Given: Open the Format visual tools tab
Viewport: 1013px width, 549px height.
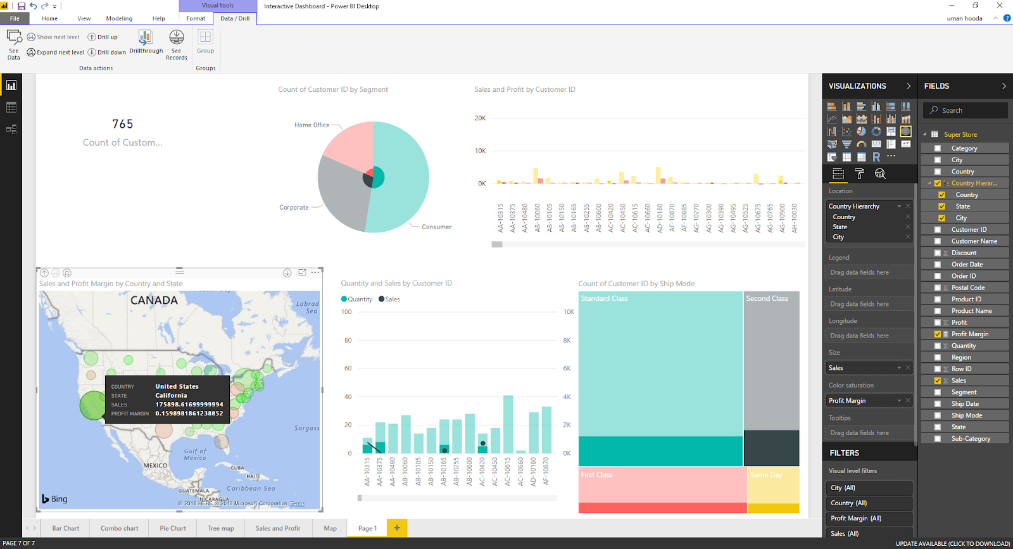Looking at the screenshot, I should (x=196, y=18).
